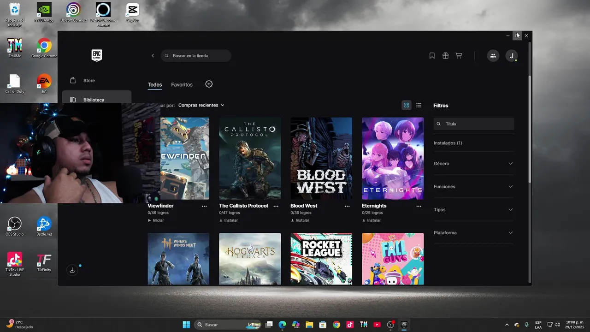Open the EA desktop icon
The image size is (590, 332).
[x=44, y=84]
